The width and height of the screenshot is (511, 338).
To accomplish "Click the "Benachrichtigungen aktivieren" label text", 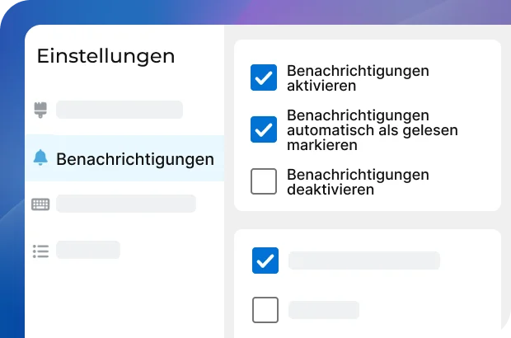I will click(x=358, y=78).
